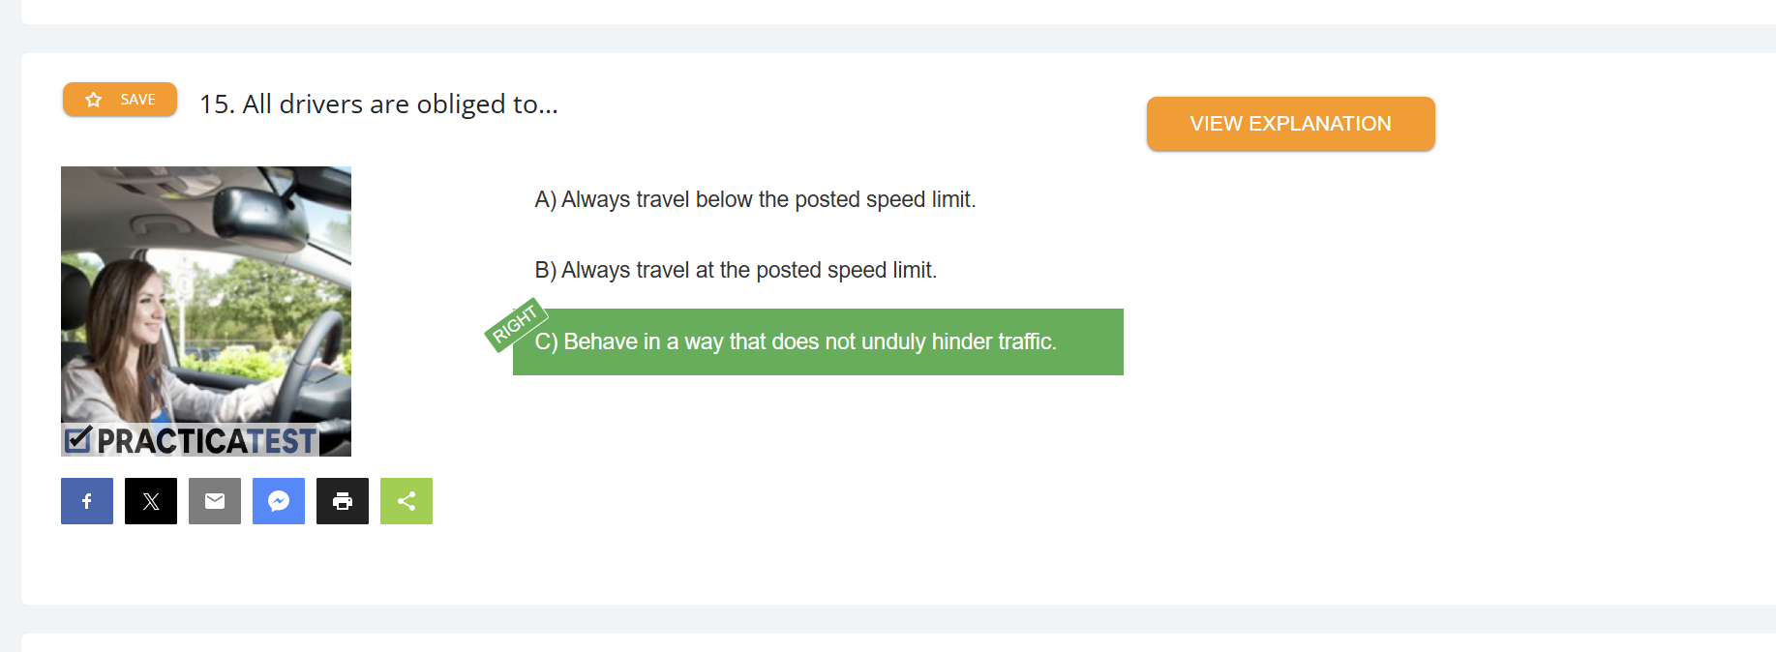Image resolution: width=1776 pixels, height=652 pixels.
Task: Click the checkmark in PracticaTest logo
Action: [x=77, y=440]
